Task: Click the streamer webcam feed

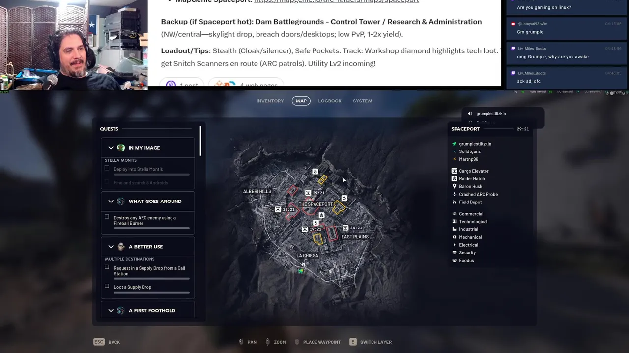Action: coord(74,45)
